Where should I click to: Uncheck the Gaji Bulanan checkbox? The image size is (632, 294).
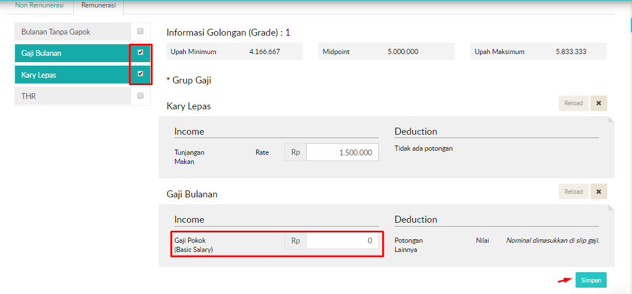point(140,52)
